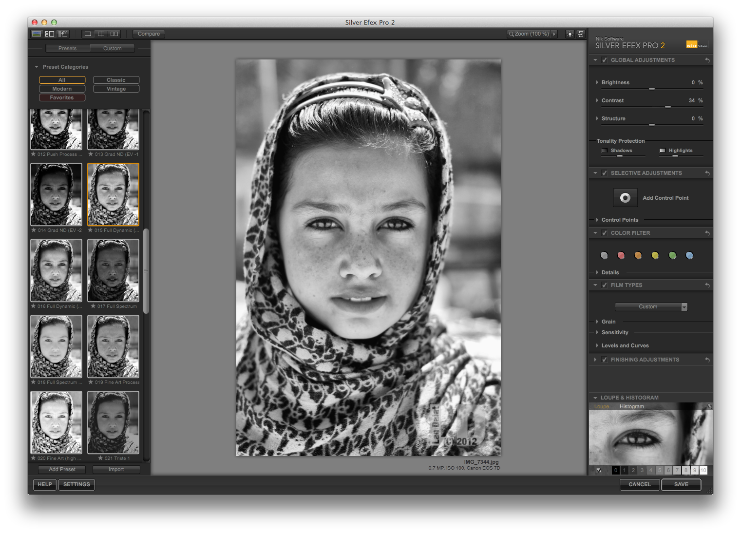This screenshot has height=533, width=741.
Task: Filter presets by Classic category
Action: click(x=116, y=80)
